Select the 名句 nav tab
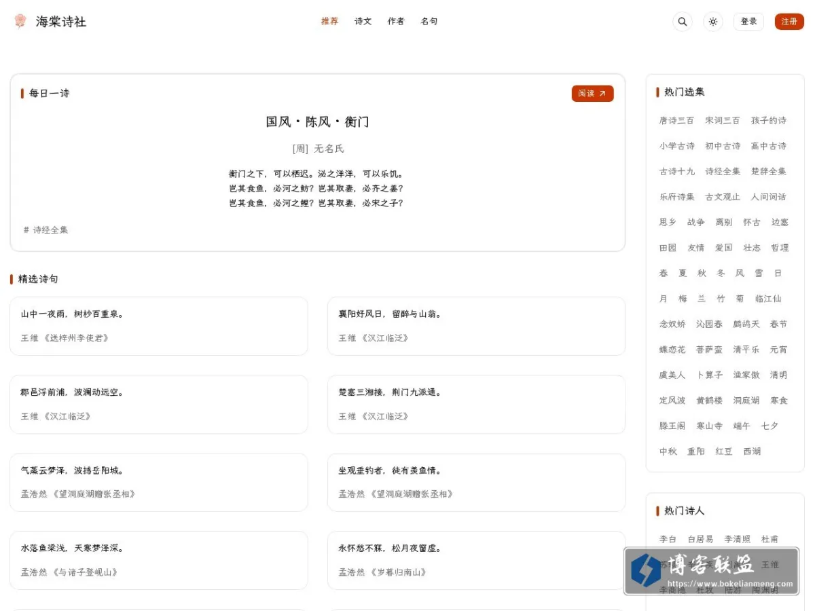The image size is (815, 611). coord(429,21)
